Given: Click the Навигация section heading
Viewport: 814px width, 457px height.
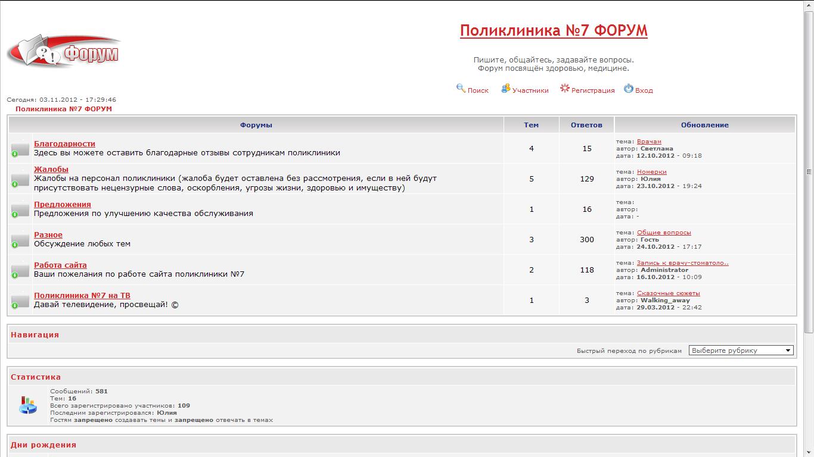Looking at the screenshot, I should coord(35,334).
